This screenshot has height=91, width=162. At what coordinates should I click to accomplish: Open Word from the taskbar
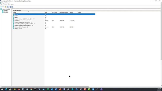pos(56,89)
